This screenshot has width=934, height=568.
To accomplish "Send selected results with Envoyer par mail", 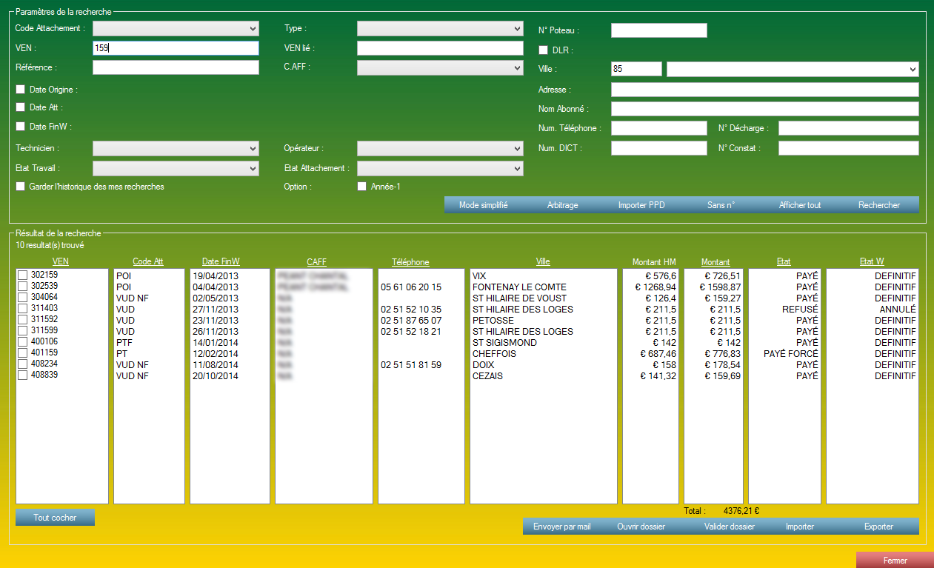I will coord(561,527).
